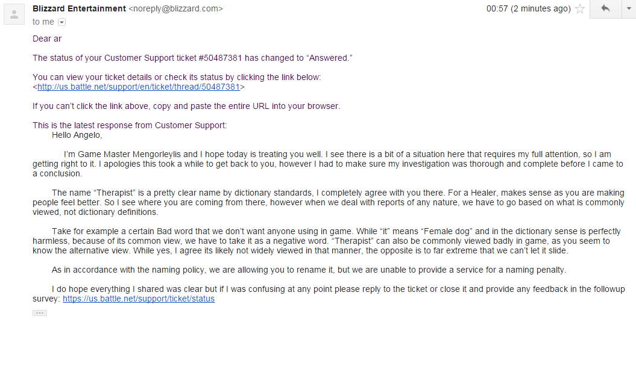Click the "to me" recipient text
The width and height of the screenshot is (636, 378).
point(43,22)
